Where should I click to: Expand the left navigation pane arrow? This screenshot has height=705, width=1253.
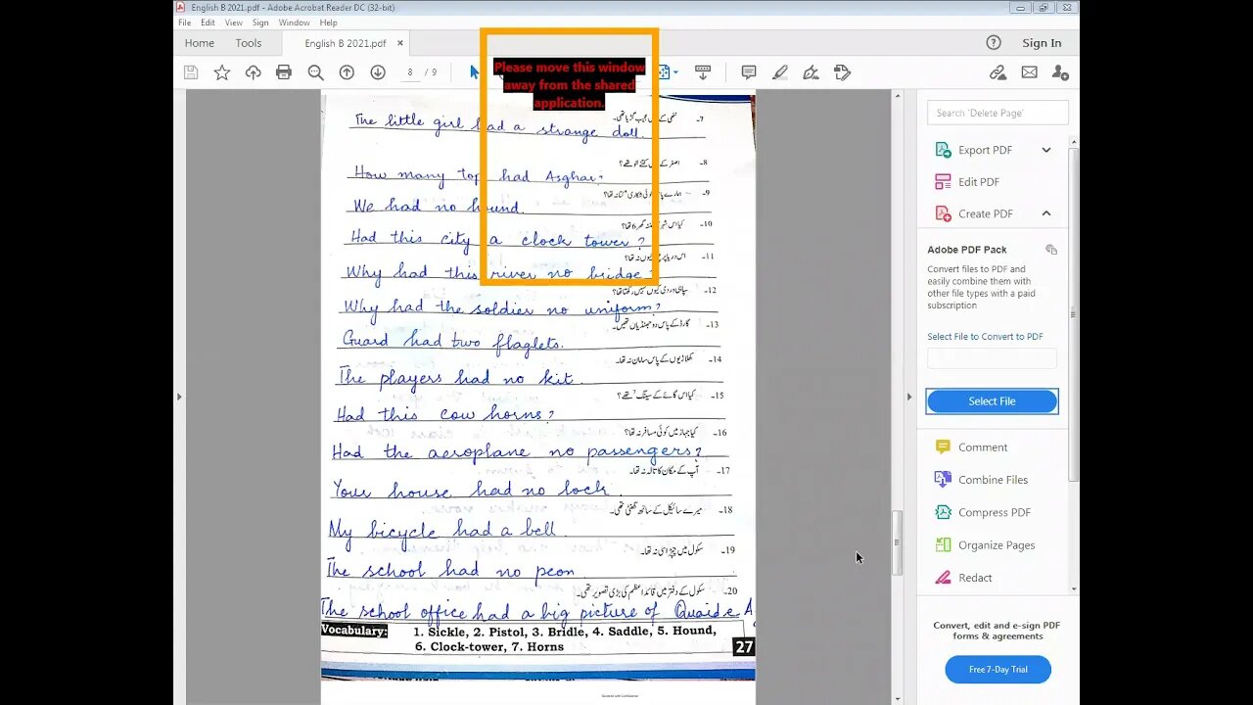click(178, 397)
